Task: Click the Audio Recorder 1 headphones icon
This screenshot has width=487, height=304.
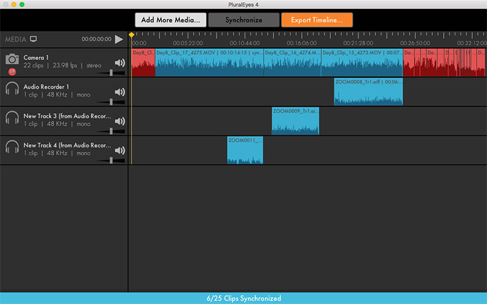Action: coord(12,88)
